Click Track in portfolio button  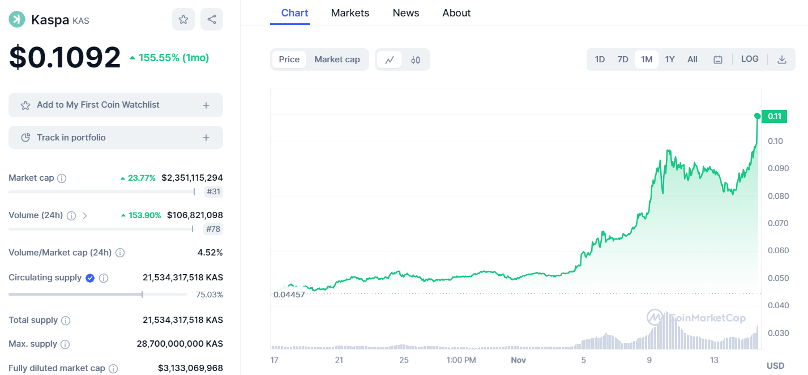116,138
